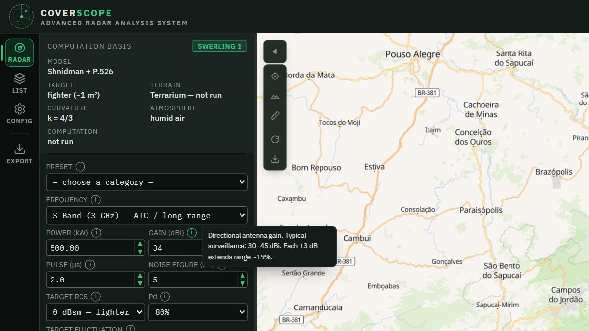Show info for PRESET field
Screen dimensions: 589x331
[x=80, y=167]
